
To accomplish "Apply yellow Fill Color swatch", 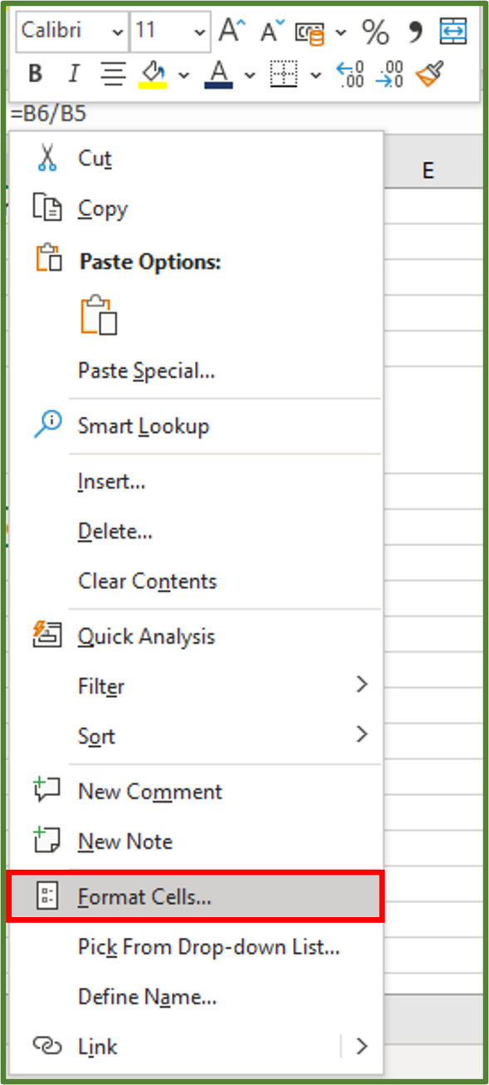I will (x=153, y=75).
